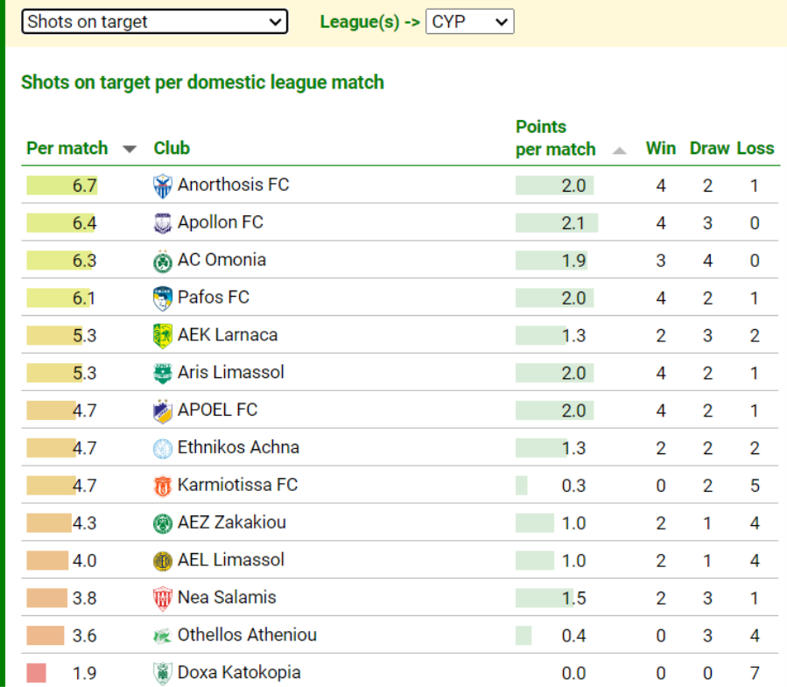Click the red 1.9 bar for Doxa Katokopia
The image size is (787, 687).
36,673
